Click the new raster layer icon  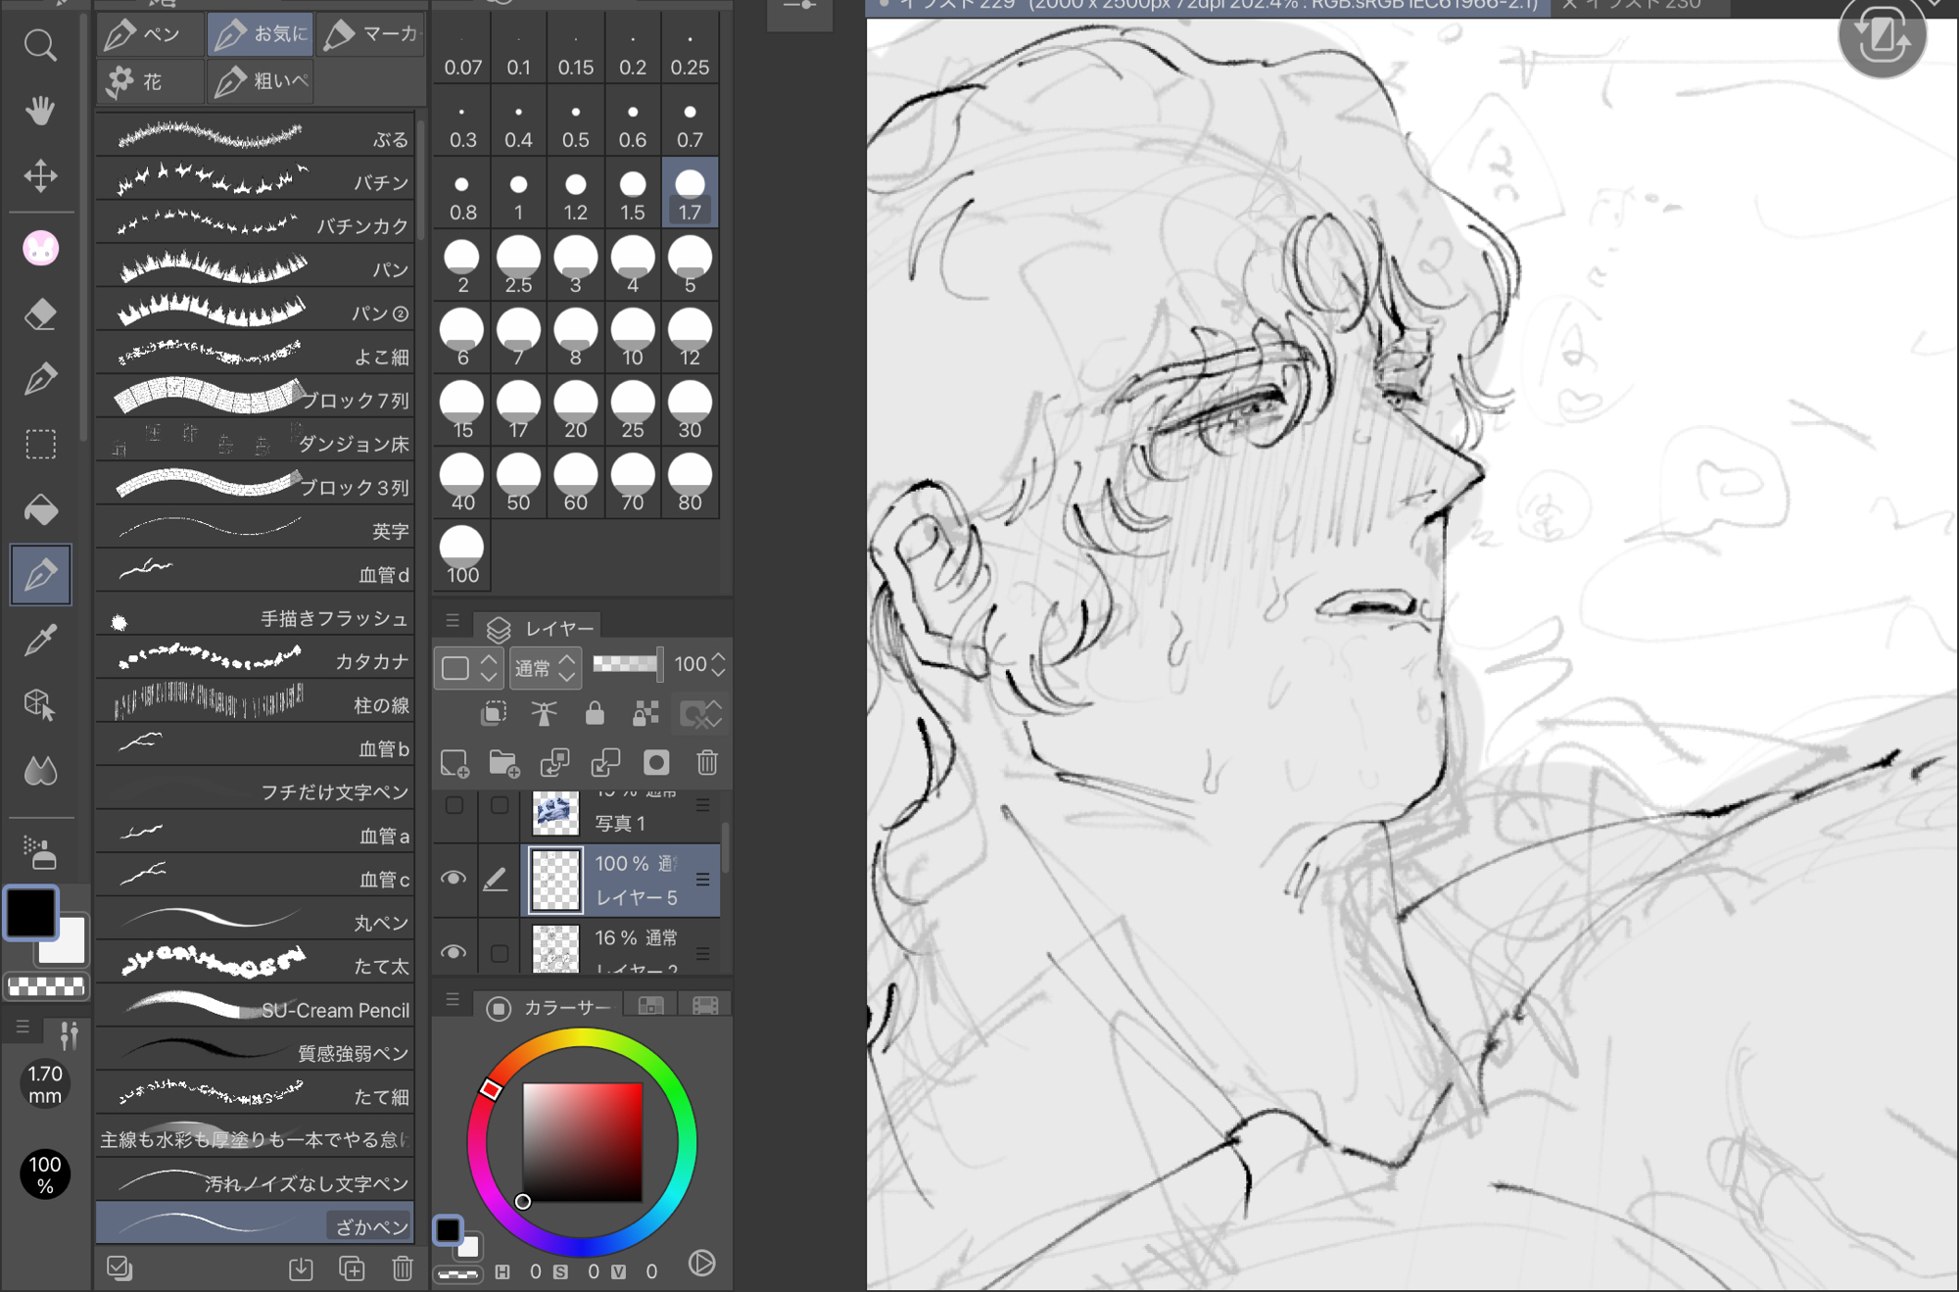coord(454,763)
